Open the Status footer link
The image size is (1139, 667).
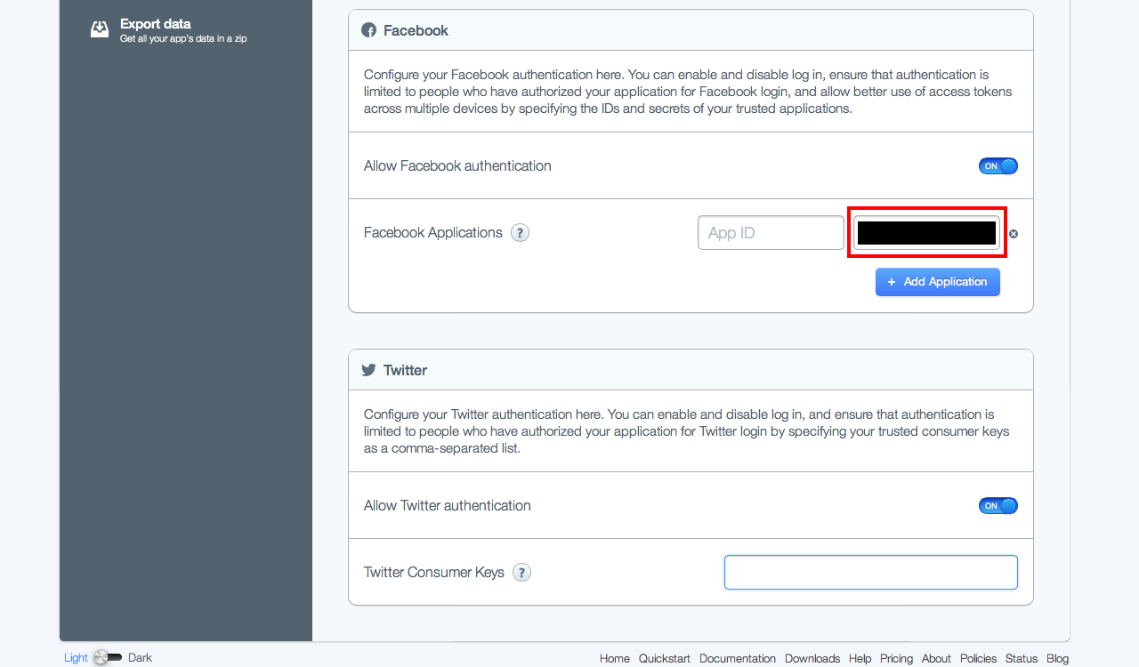(1022, 659)
